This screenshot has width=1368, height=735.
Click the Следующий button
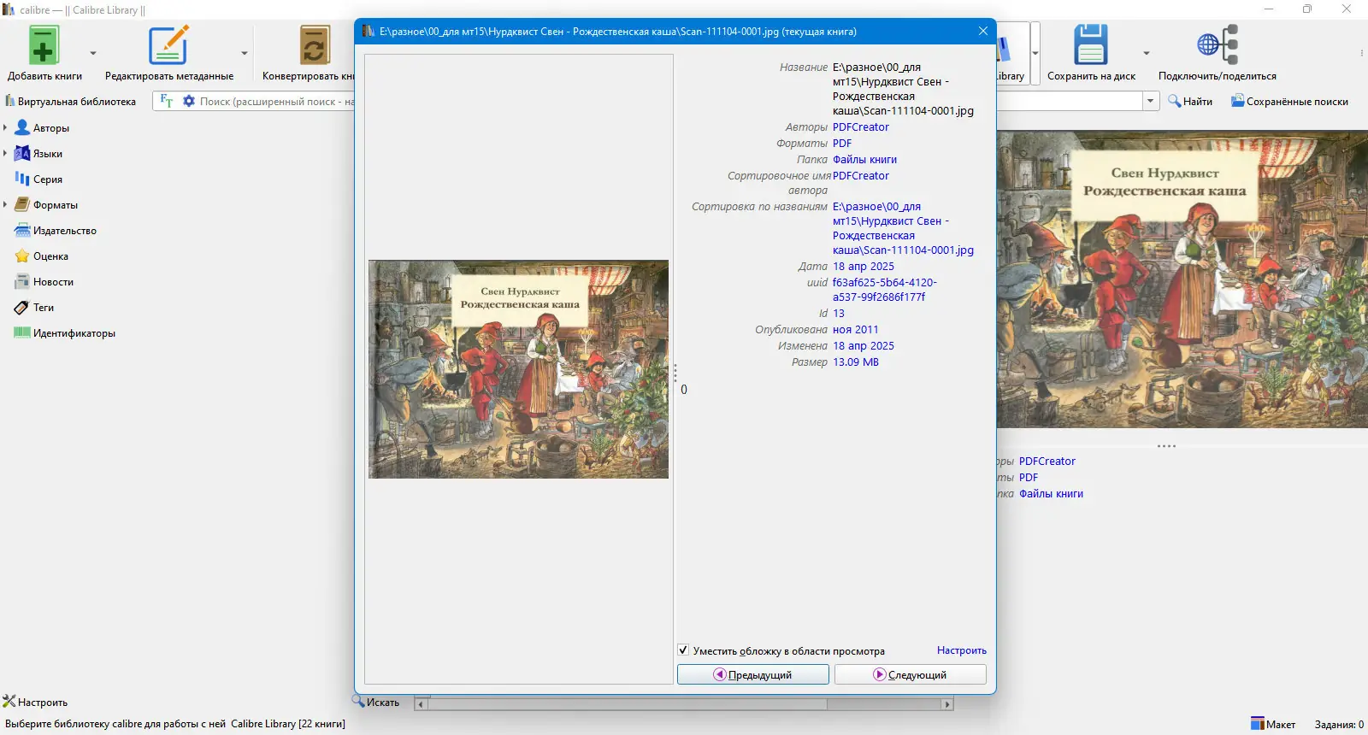pos(910,674)
